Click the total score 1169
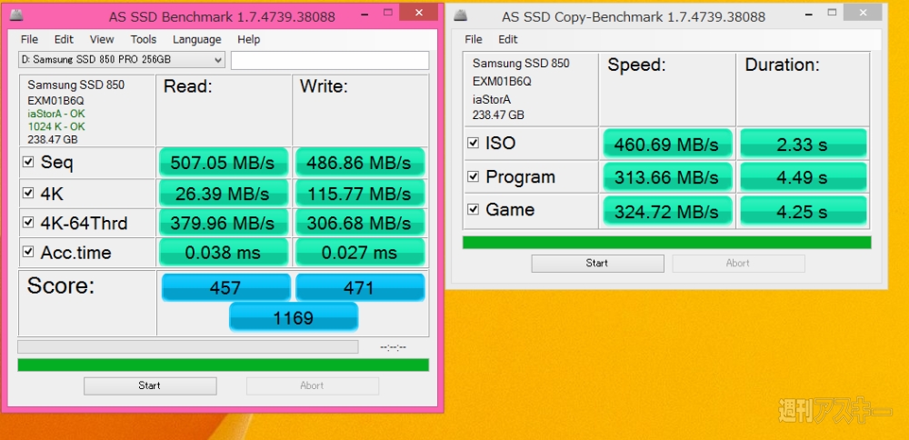This screenshot has width=909, height=440. 294,317
